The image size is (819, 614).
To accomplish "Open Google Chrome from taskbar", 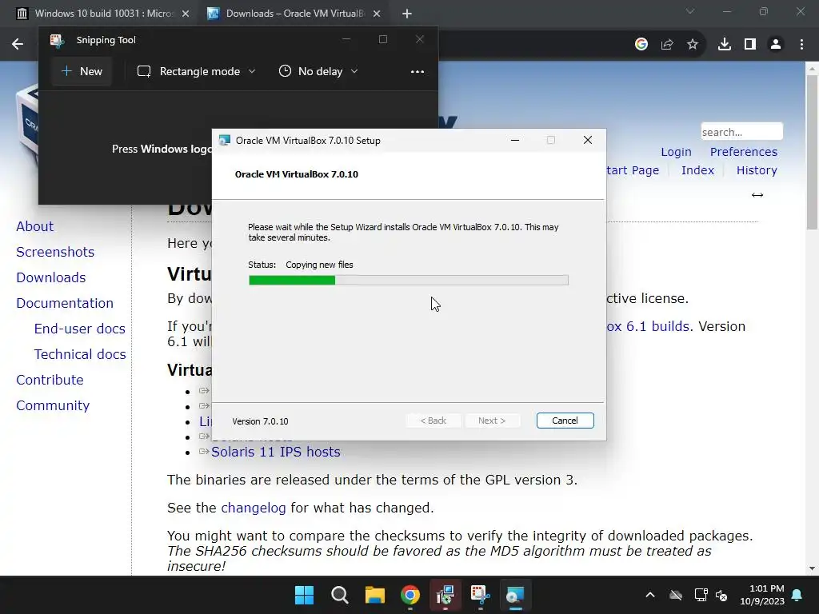I will (410, 595).
